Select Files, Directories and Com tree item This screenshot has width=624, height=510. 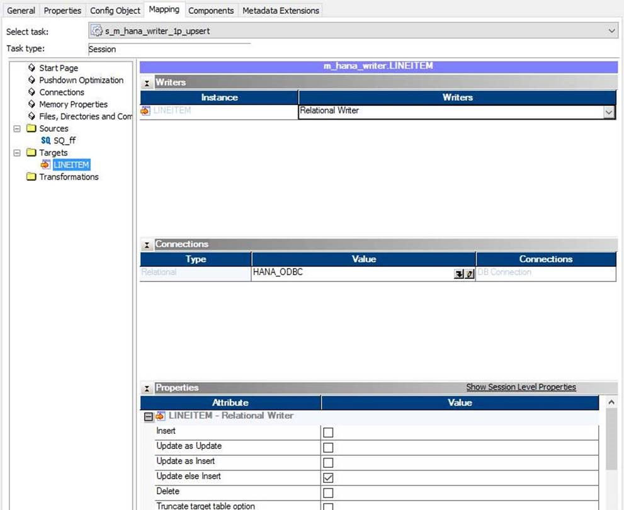(86, 116)
